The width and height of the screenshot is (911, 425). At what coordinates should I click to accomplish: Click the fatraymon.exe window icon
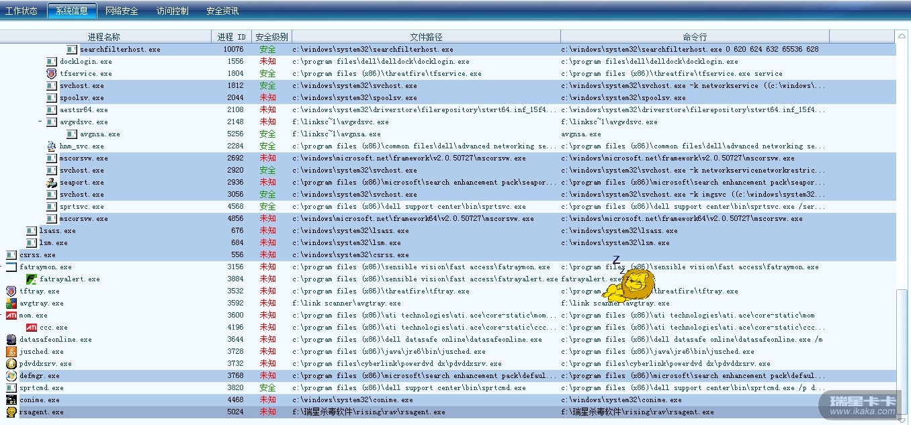[x=11, y=267]
